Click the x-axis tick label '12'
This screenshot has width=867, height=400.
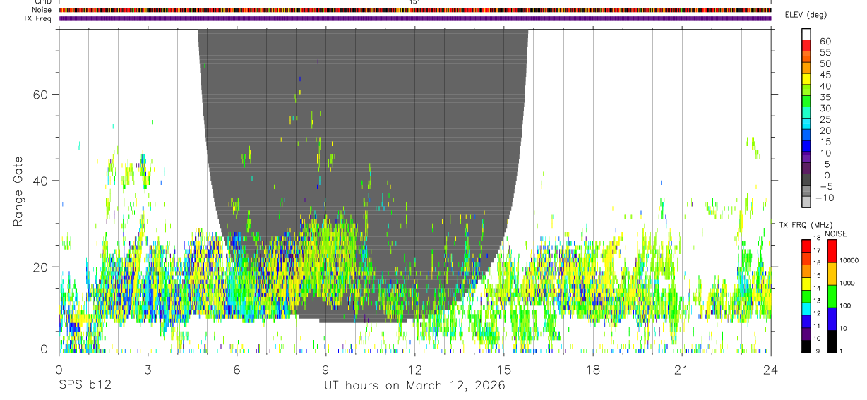point(414,370)
